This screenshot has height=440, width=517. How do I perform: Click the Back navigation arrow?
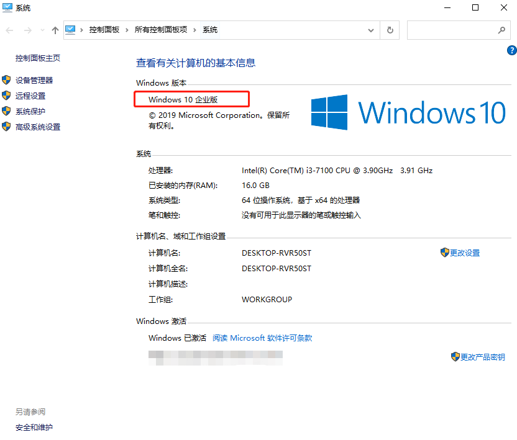[9, 30]
